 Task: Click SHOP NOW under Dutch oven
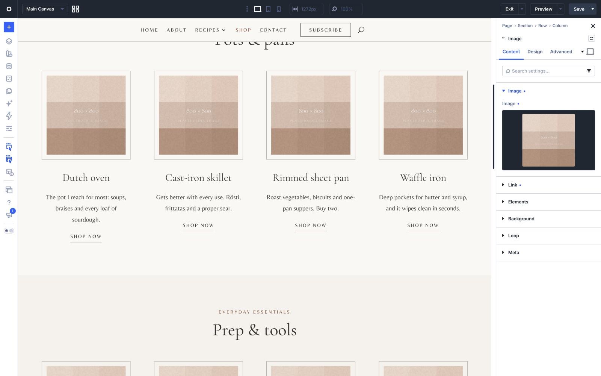[x=86, y=237]
